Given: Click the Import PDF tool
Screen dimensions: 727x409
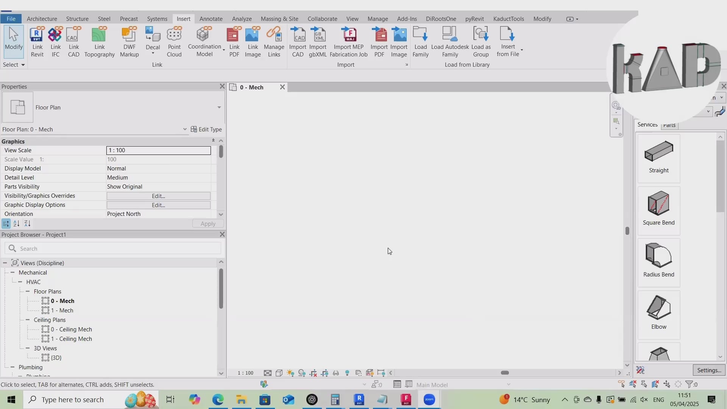Looking at the screenshot, I should tap(379, 42).
